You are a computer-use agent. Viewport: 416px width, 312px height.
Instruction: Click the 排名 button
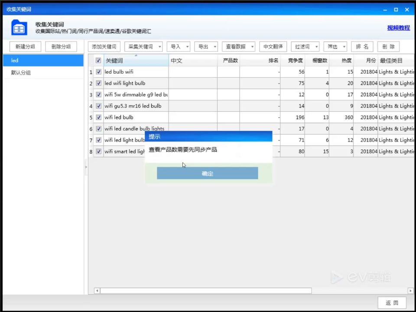[x=362, y=47]
